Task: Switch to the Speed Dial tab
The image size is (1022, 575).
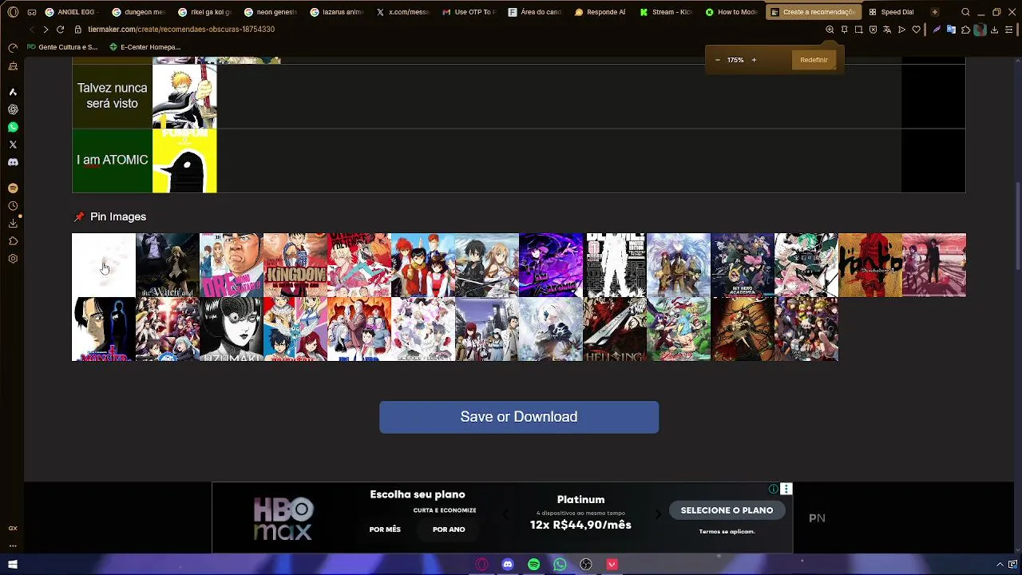Action: point(892,12)
